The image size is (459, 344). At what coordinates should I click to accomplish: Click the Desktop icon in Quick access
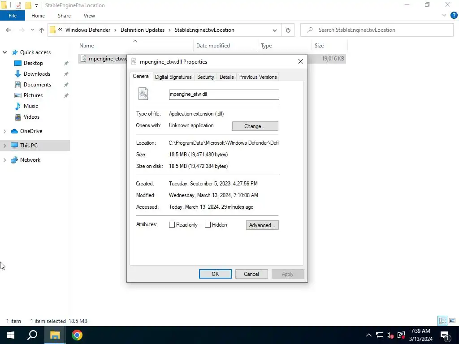18,63
